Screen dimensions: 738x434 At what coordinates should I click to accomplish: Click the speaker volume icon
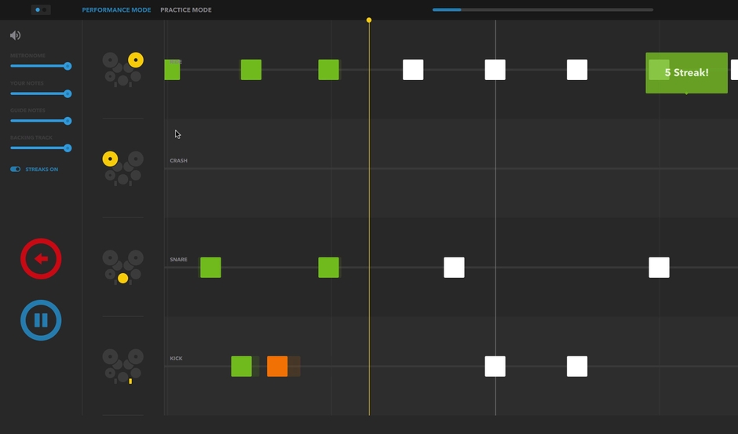[15, 35]
